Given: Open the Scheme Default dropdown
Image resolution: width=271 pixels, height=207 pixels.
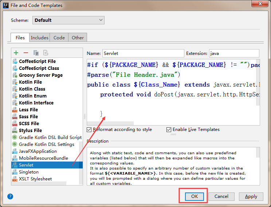Looking at the screenshot, I should pyautogui.click(x=68, y=20).
